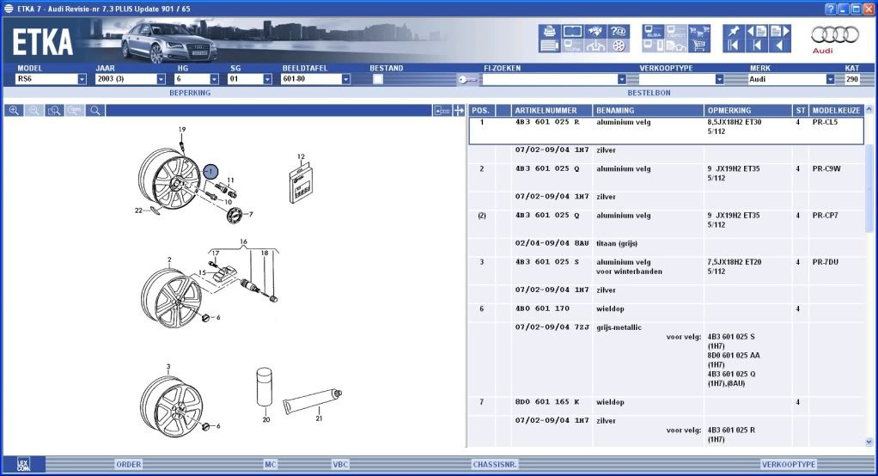Expand the SG dropdown showing 01

coord(267,79)
